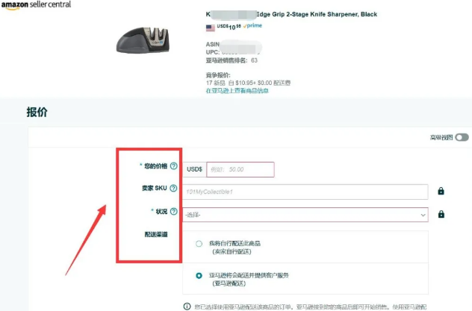Open help icon next to 状况

pyautogui.click(x=174, y=211)
